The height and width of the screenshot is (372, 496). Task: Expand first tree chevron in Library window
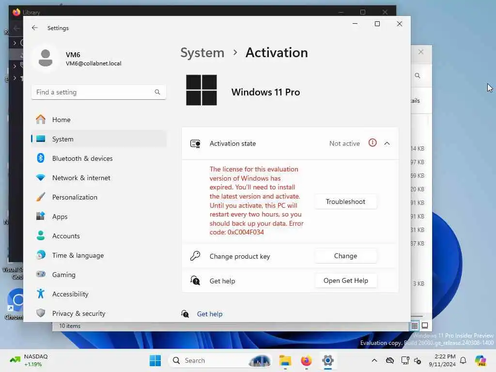15,43
